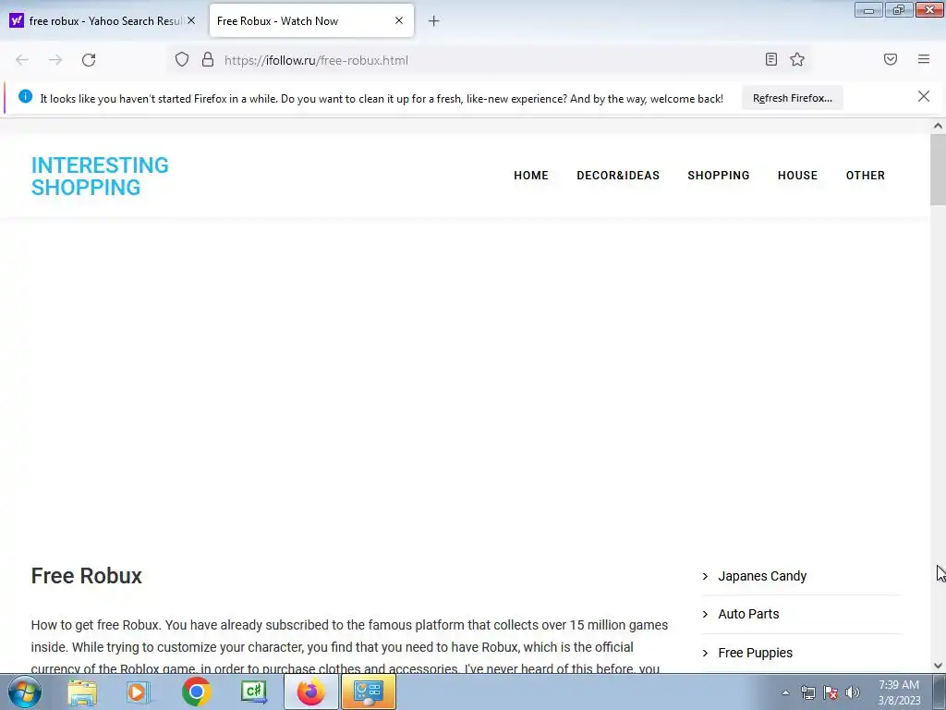Open the network tray icon
This screenshot has width=946, height=710.
[807, 692]
